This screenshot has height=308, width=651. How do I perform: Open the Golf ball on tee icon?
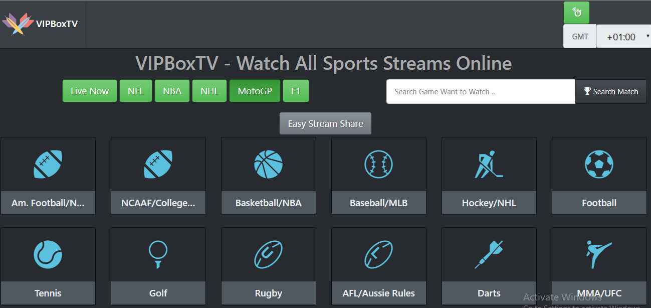(x=158, y=254)
